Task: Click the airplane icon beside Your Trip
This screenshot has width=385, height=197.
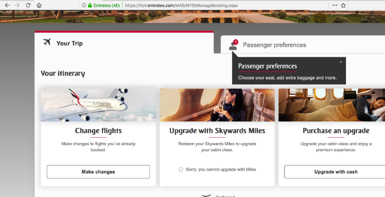Action: click(47, 42)
